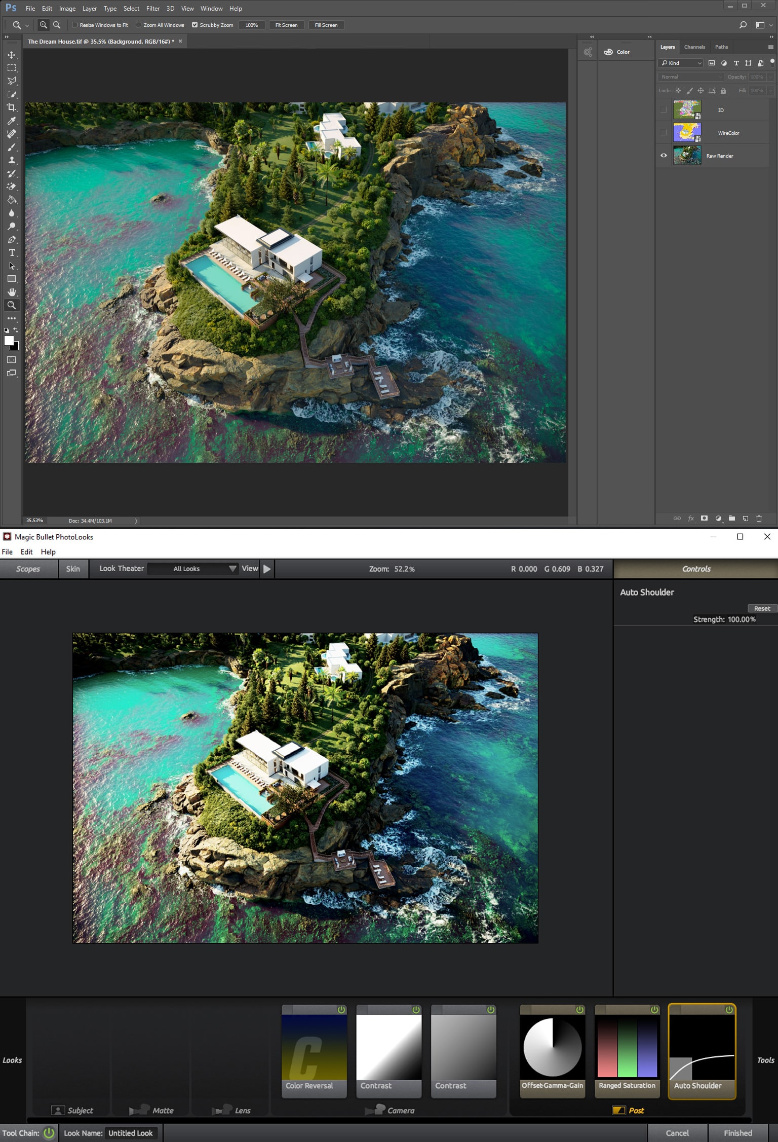Viewport: 778px width, 1142px height.
Task: Switch to the Channels tab
Action: (x=694, y=47)
